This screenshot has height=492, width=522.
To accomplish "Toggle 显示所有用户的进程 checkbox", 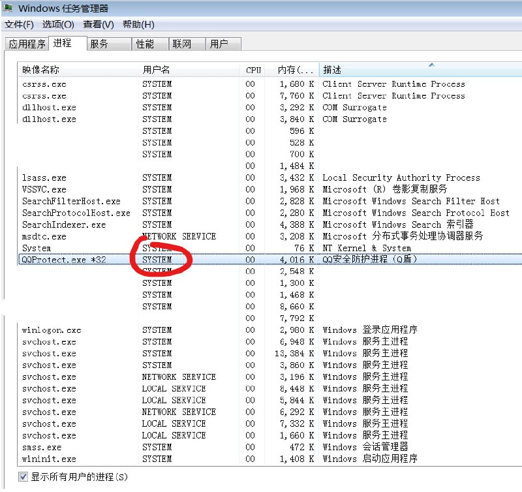I will coord(23,477).
